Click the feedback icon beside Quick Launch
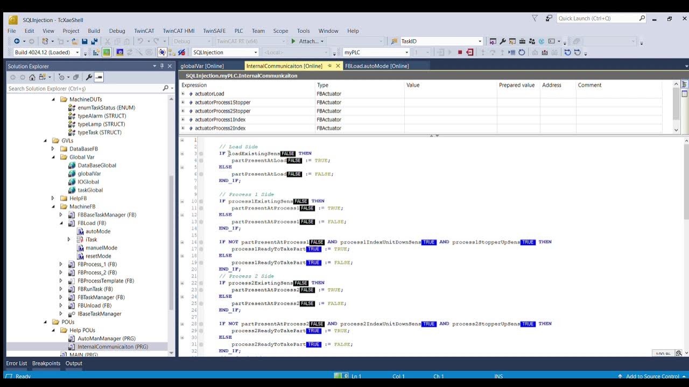Screen dimensions: 689x387 (549, 18)
